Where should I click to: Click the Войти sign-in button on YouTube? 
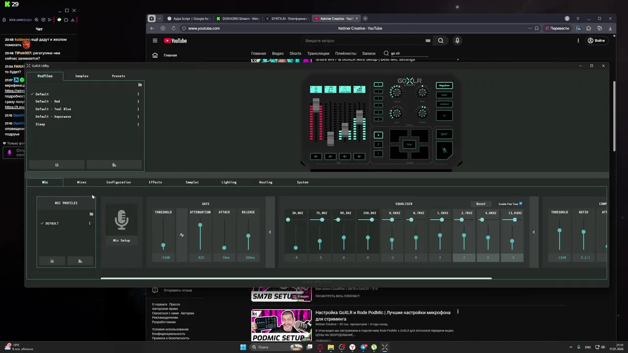point(596,41)
